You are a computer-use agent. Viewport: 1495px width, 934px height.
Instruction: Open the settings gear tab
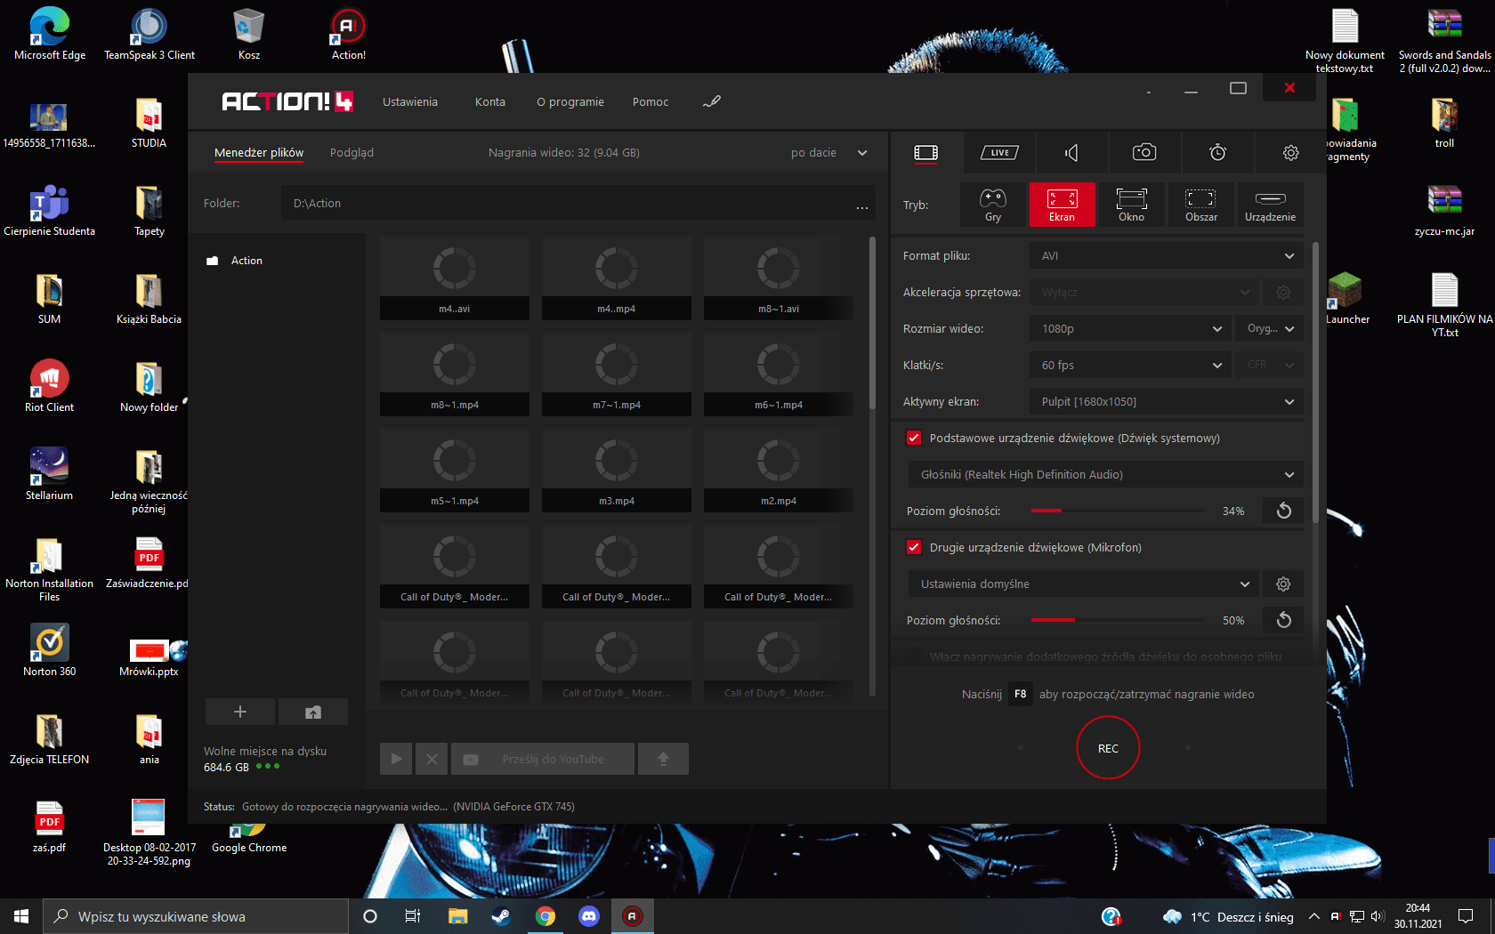[1290, 153]
